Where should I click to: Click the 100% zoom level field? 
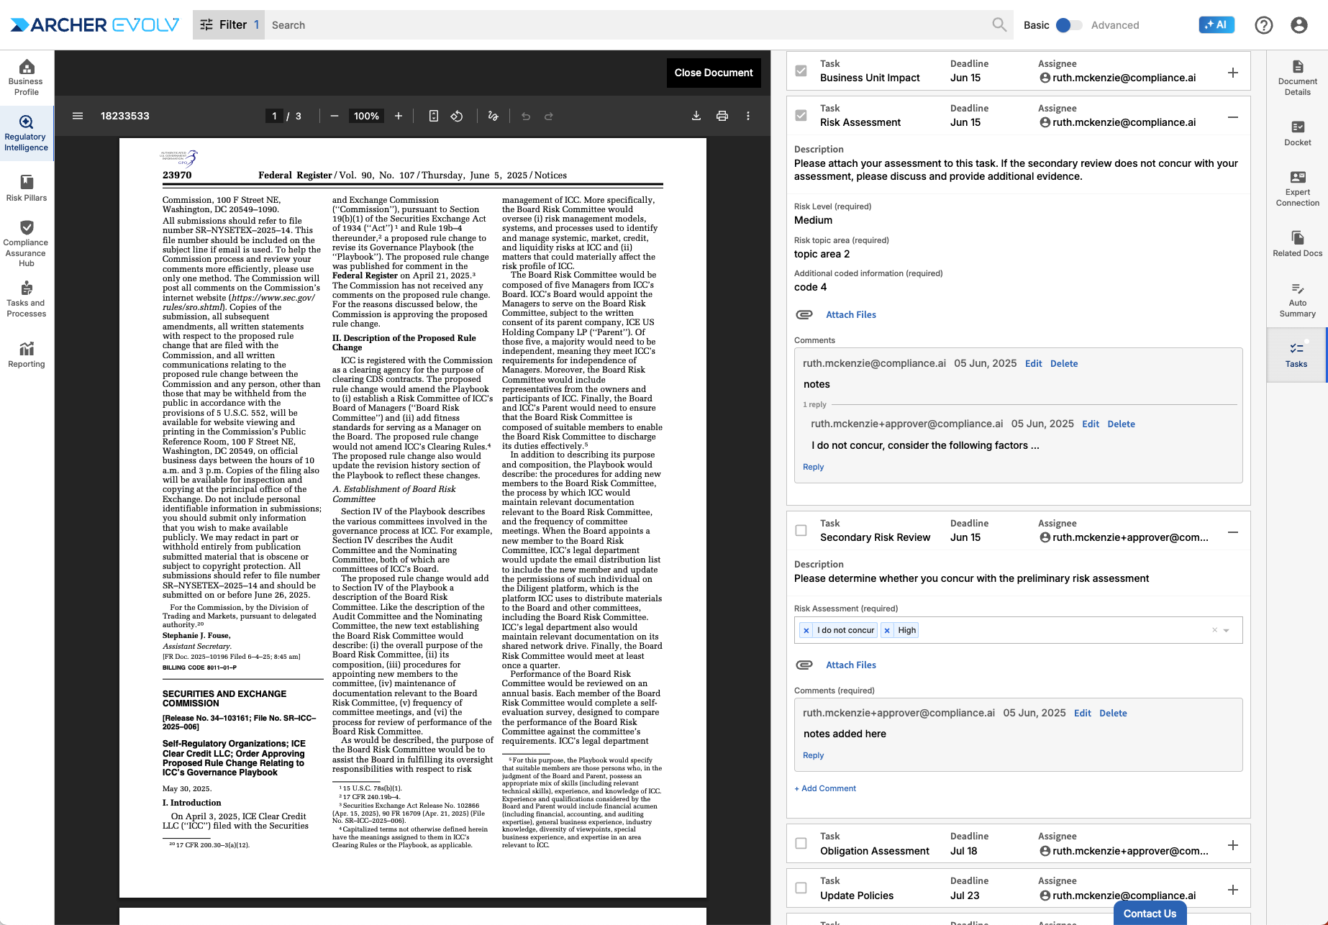click(x=366, y=116)
